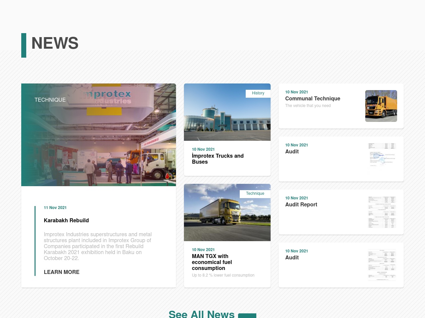The image size is (425, 318).
Task: Open the Improtex building photo
Action: pos(227,112)
